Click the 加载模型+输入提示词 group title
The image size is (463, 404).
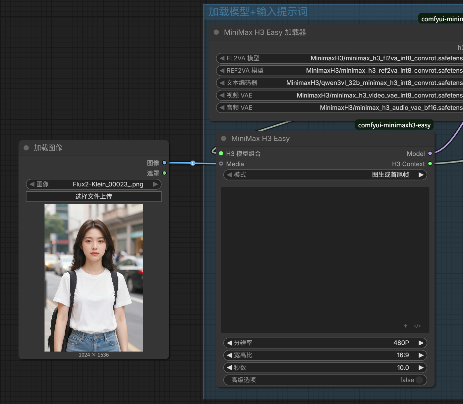pos(258,12)
